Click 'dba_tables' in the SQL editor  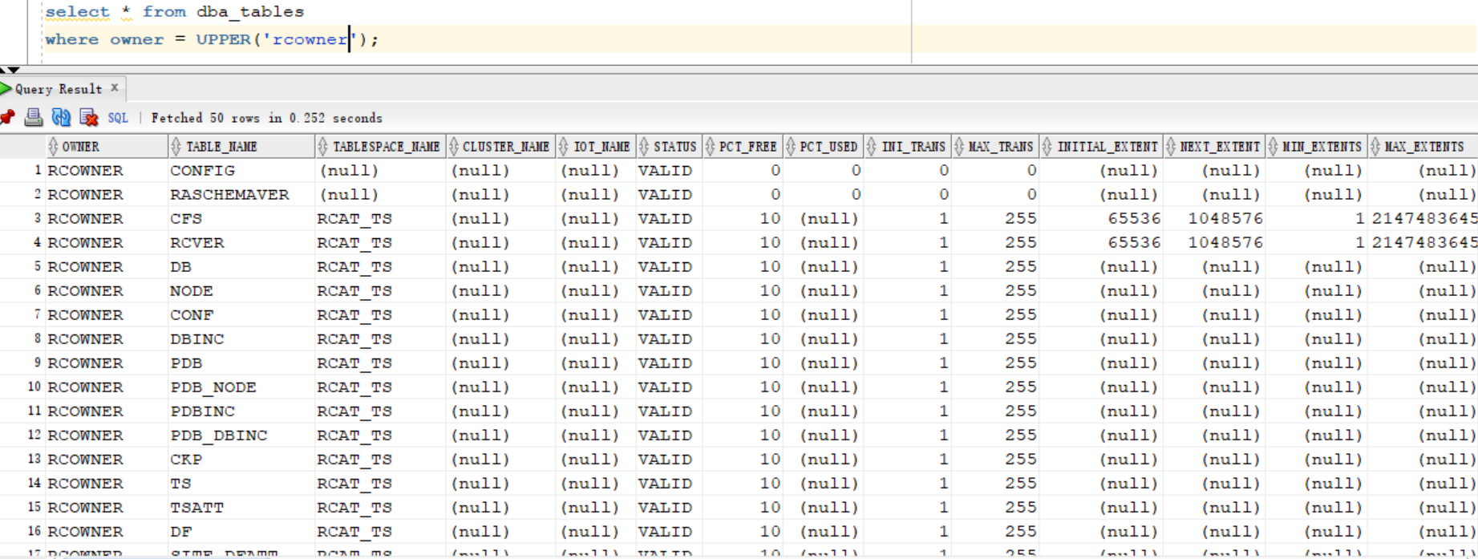point(250,12)
